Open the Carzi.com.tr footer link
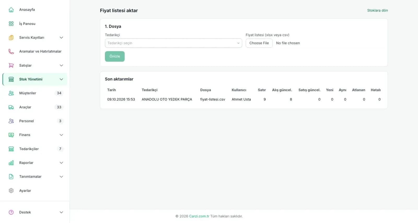The height and width of the screenshot is (223, 418). click(199, 216)
